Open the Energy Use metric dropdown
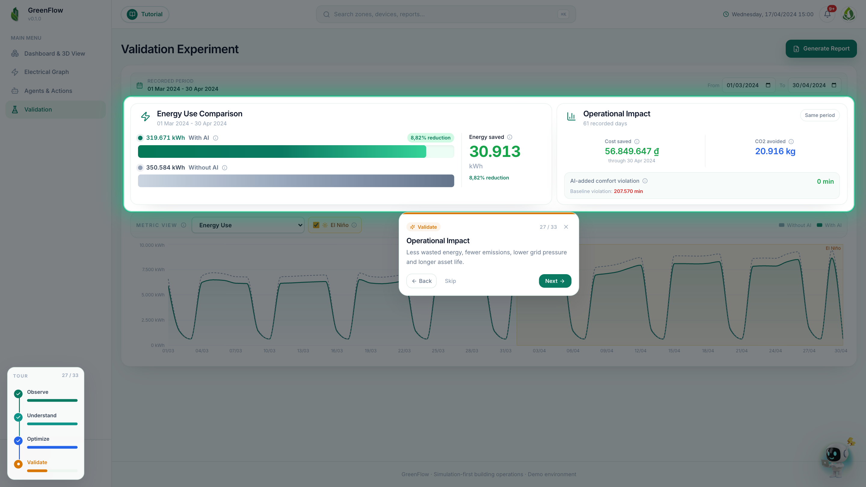 pos(248,225)
